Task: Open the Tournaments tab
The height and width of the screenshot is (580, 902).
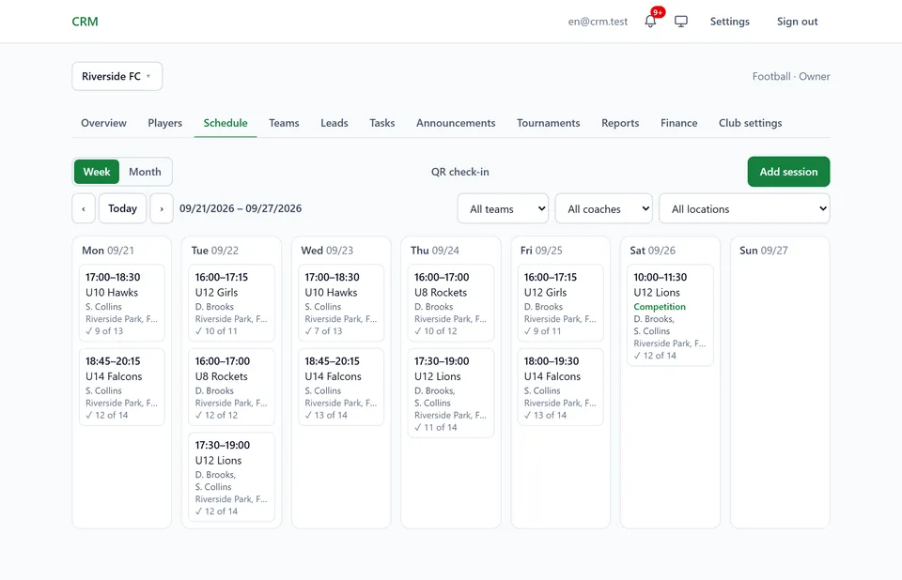Action: tap(548, 123)
